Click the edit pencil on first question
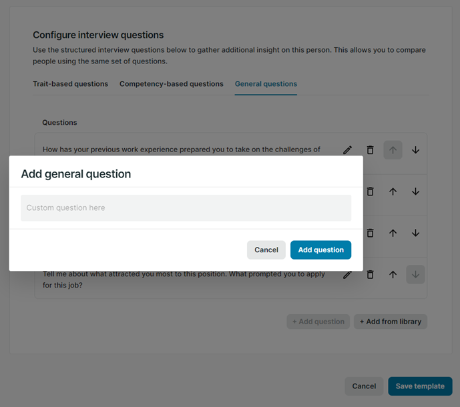 point(348,150)
